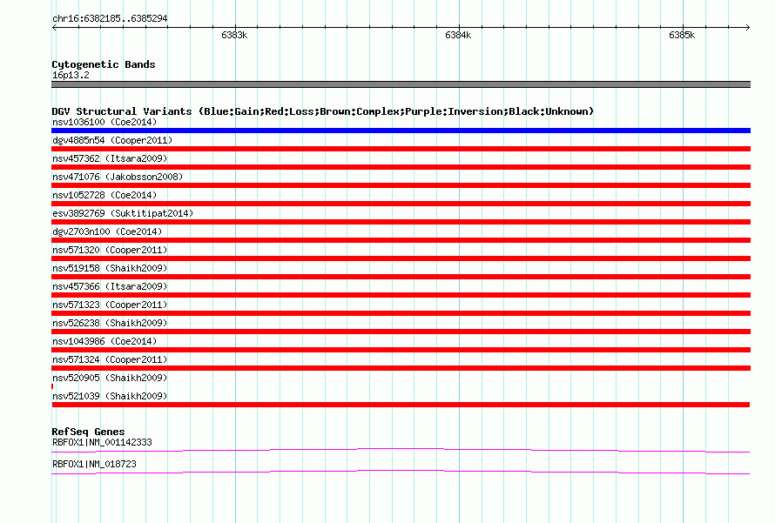Open the nsv520905 (Shaikh2009) label
Image resolution: width=775 pixels, height=523 pixels.
(110, 378)
